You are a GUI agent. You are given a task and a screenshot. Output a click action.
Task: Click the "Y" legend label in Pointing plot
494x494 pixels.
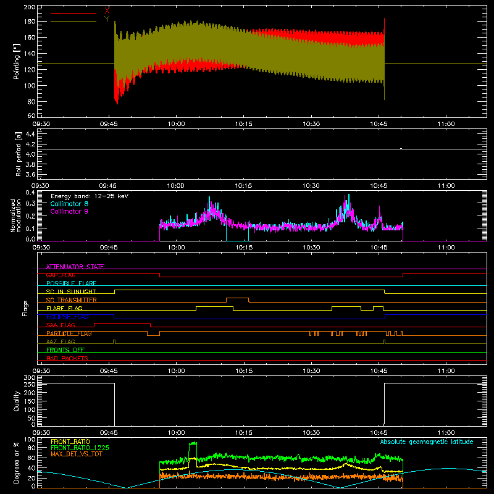(x=107, y=19)
